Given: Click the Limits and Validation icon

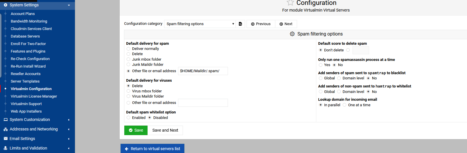Looking at the screenshot, I should tap(6, 148).
